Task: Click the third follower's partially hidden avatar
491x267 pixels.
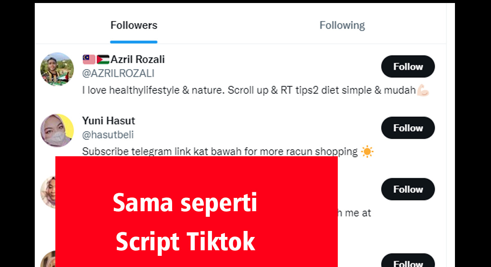Action: 48,192
